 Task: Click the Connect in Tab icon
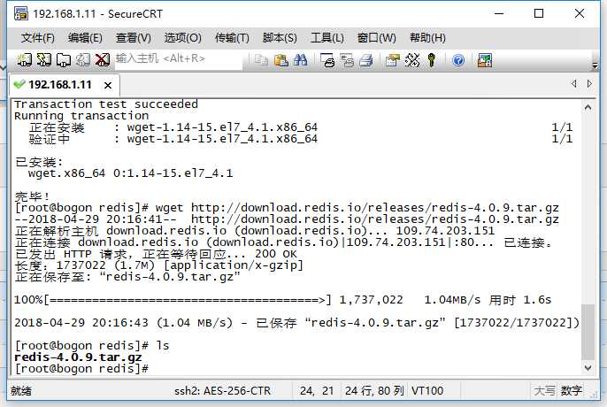click(x=64, y=60)
